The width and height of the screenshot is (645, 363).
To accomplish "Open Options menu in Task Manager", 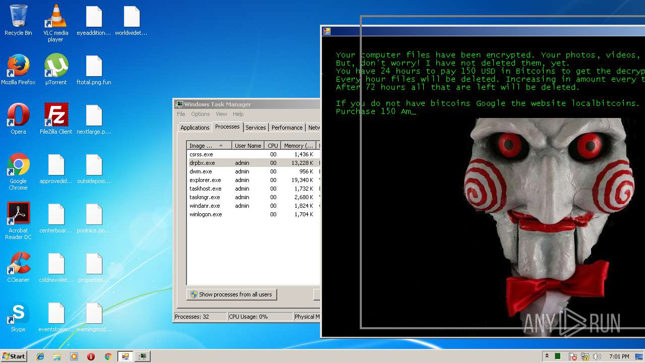I will [x=200, y=114].
